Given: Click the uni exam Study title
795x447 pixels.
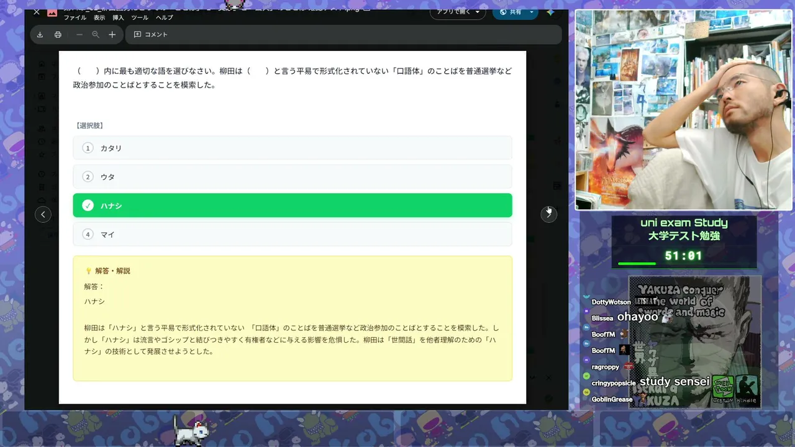Looking at the screenshot, I should point(684,223).
